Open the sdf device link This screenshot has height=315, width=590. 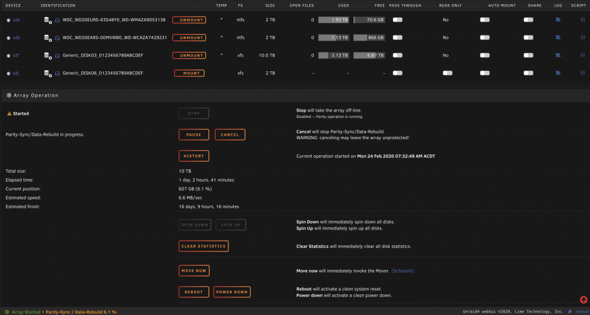[15, 55]
